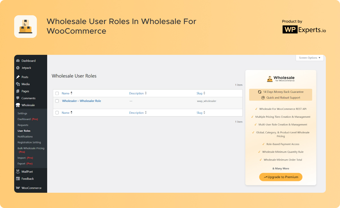Sort by Name in the table footer
340x208 pixels.
coord(67,113)
